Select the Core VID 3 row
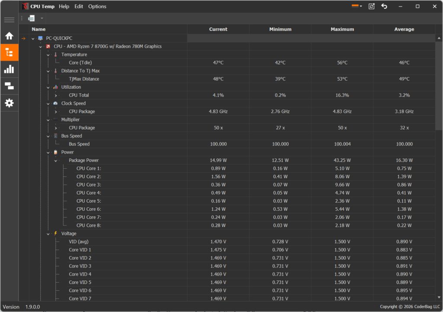The width and height of the screenshot is (443, 312). point(232,266)
